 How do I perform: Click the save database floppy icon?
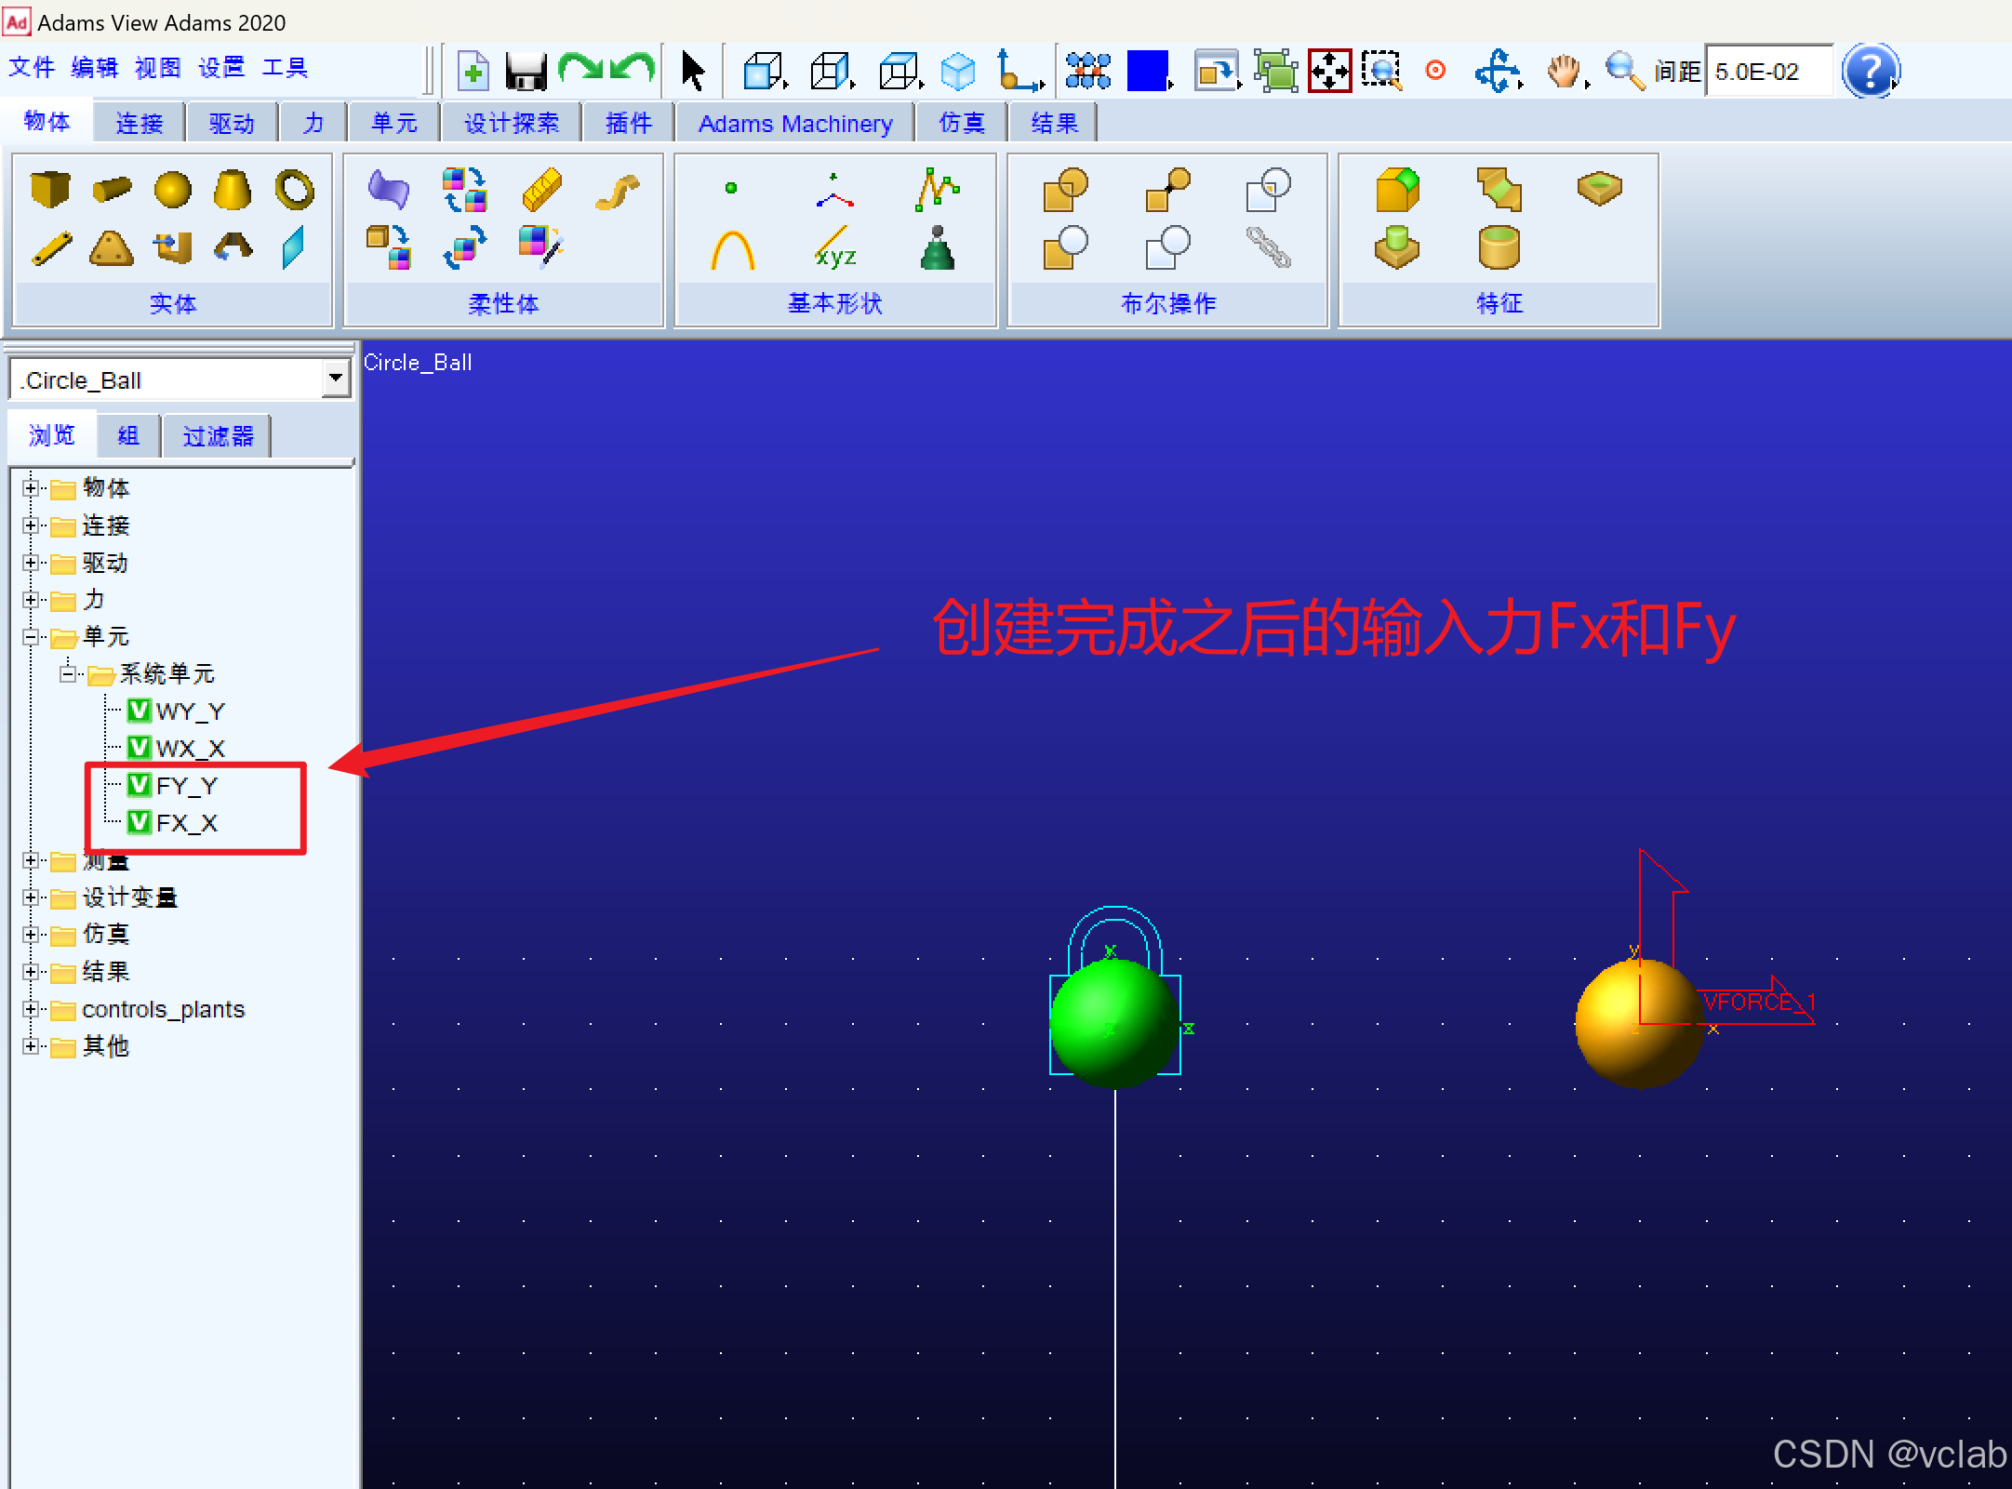526,71
